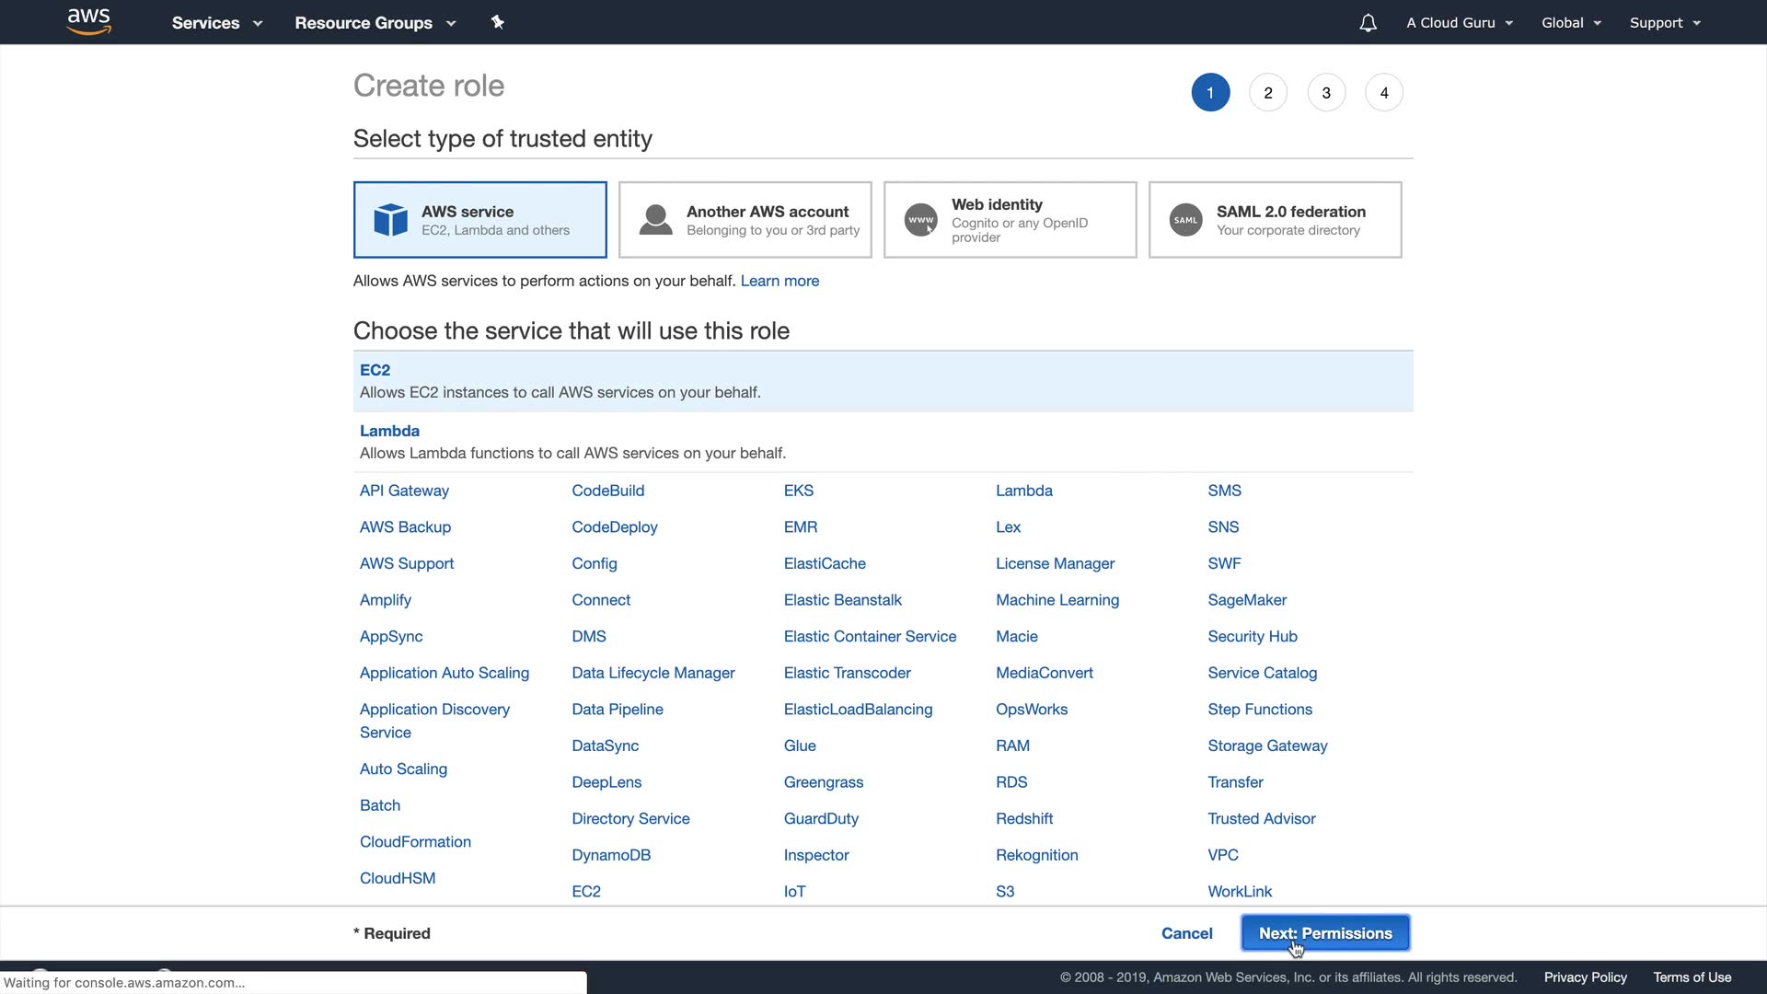
Task: Click the AWS service cube icon
Action: 390,220
